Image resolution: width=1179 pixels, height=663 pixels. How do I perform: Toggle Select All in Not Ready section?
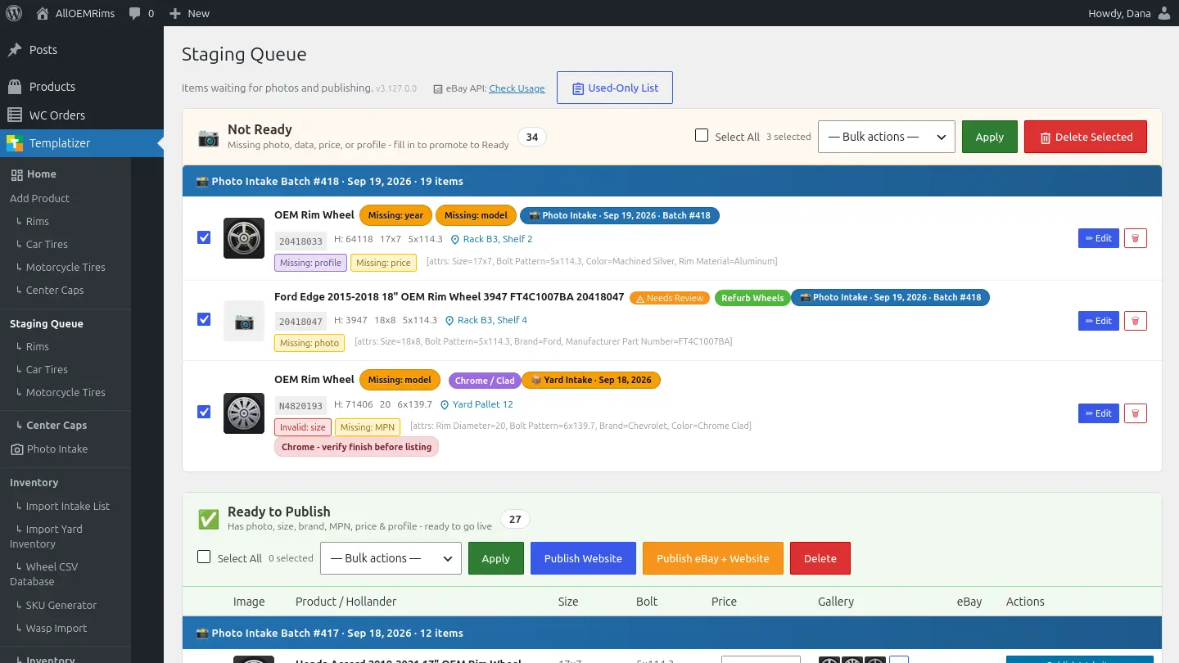(x=702, y=136)
